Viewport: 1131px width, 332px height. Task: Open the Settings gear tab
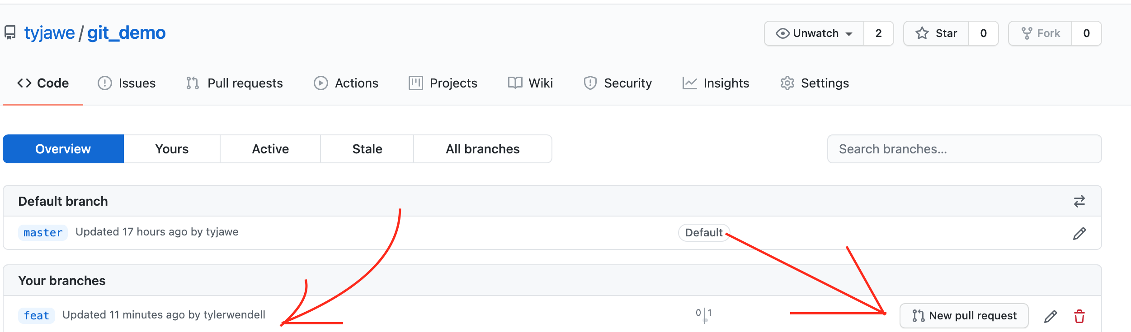click(815, 83)
